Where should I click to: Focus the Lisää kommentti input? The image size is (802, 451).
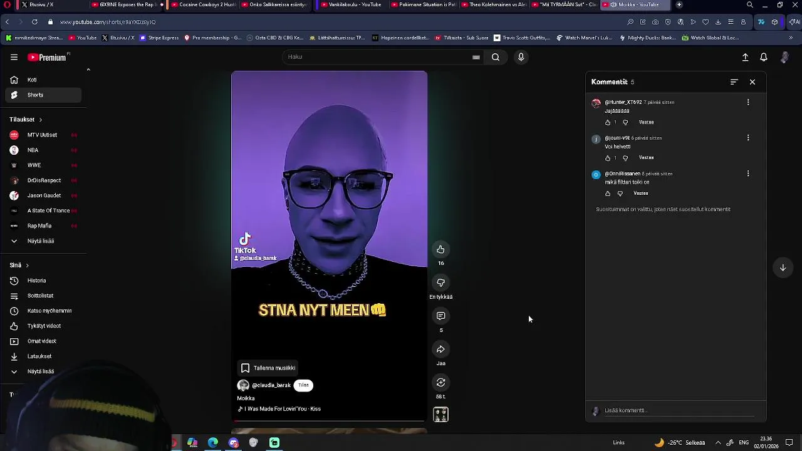pos(680,411)
